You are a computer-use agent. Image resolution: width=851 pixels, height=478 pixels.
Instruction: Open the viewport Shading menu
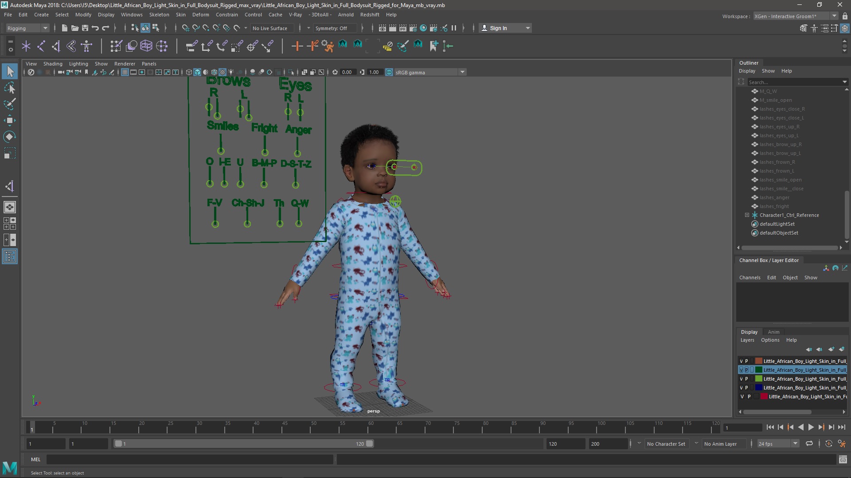(53, 64)
